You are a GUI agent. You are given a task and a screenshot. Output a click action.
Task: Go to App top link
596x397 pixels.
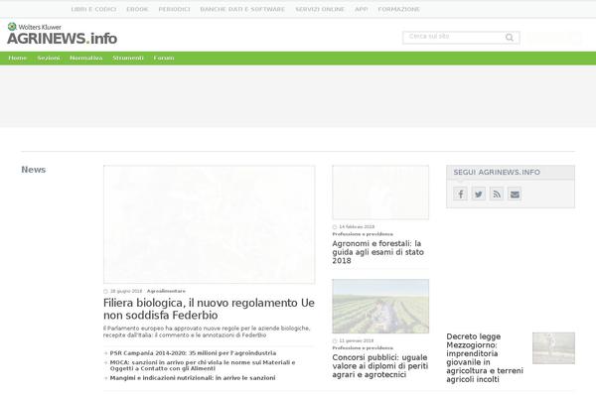click(x=362, y=9)
